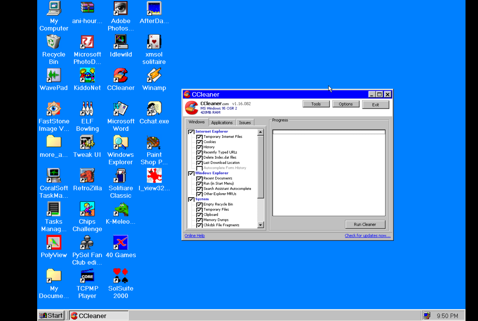Start cleaning with Run Cleaner

tap(365, 224)
